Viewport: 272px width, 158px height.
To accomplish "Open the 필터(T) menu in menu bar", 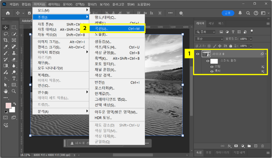I will (92, 4).
